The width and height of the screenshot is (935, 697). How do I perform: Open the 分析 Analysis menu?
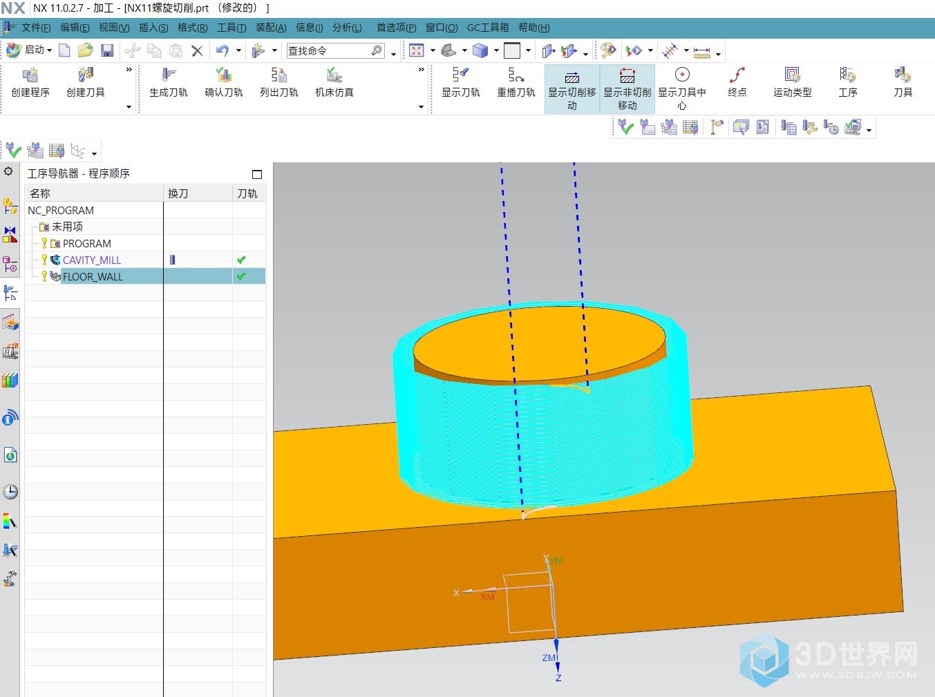[x=347, y=28]
